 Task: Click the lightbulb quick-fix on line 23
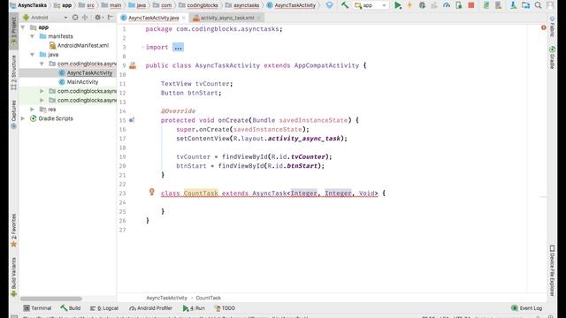click(x=151, y=192)
